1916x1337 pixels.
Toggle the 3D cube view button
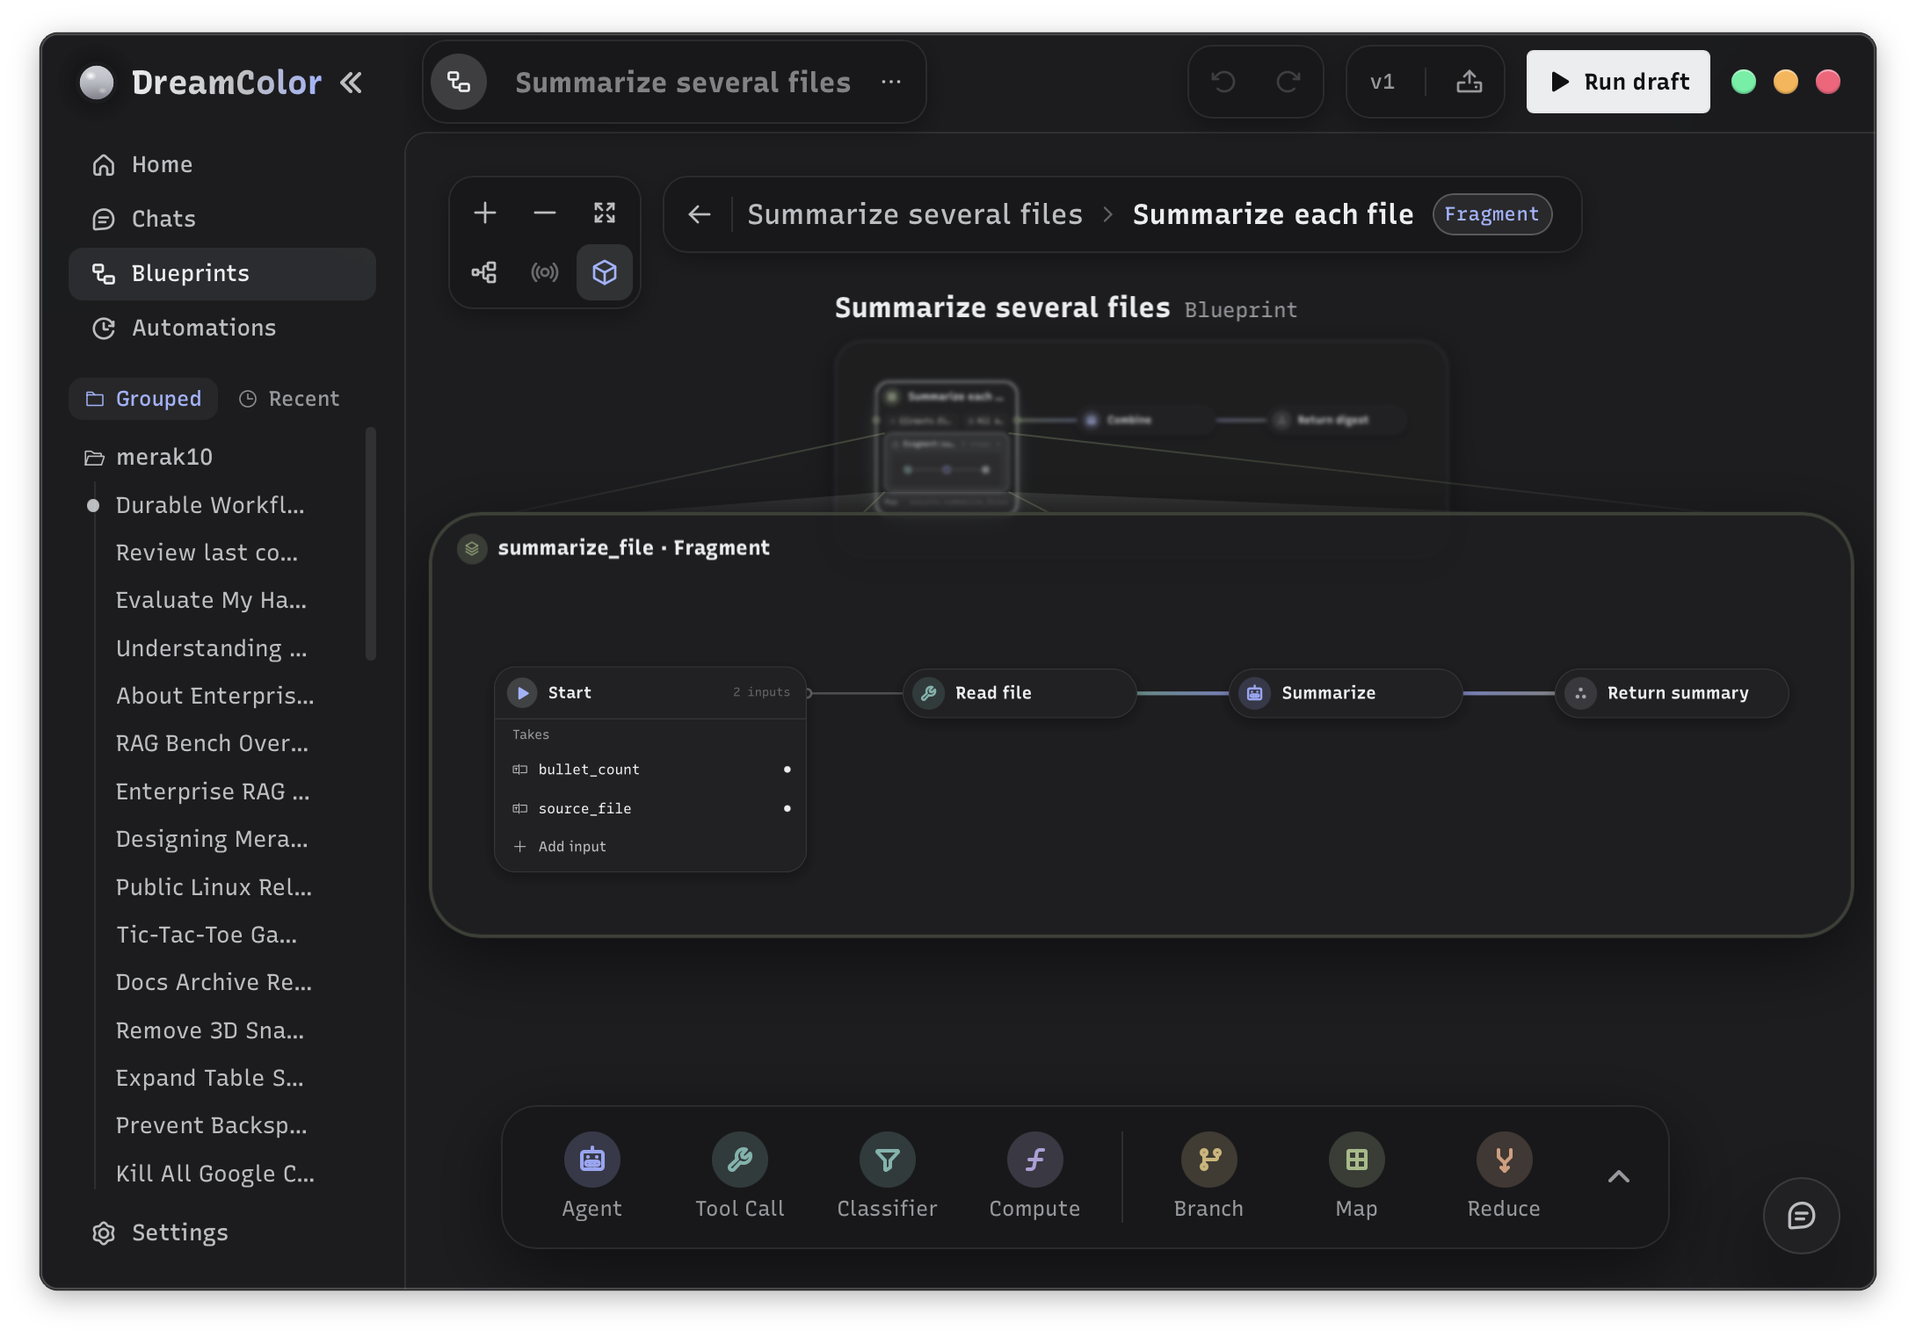(x=605, y=272)
